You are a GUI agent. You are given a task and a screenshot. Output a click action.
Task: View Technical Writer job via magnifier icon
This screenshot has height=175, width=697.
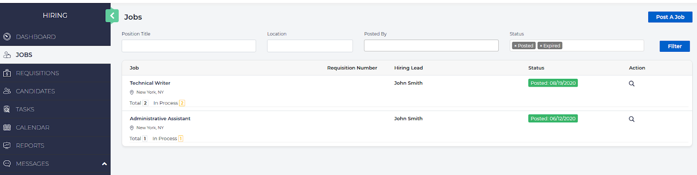(631, 84)
